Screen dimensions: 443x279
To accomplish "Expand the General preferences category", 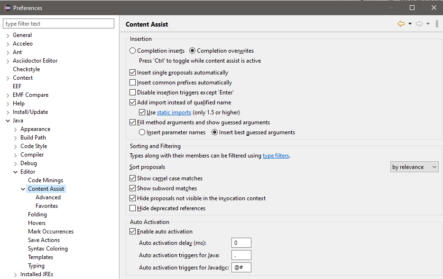I will pos(8,36).
